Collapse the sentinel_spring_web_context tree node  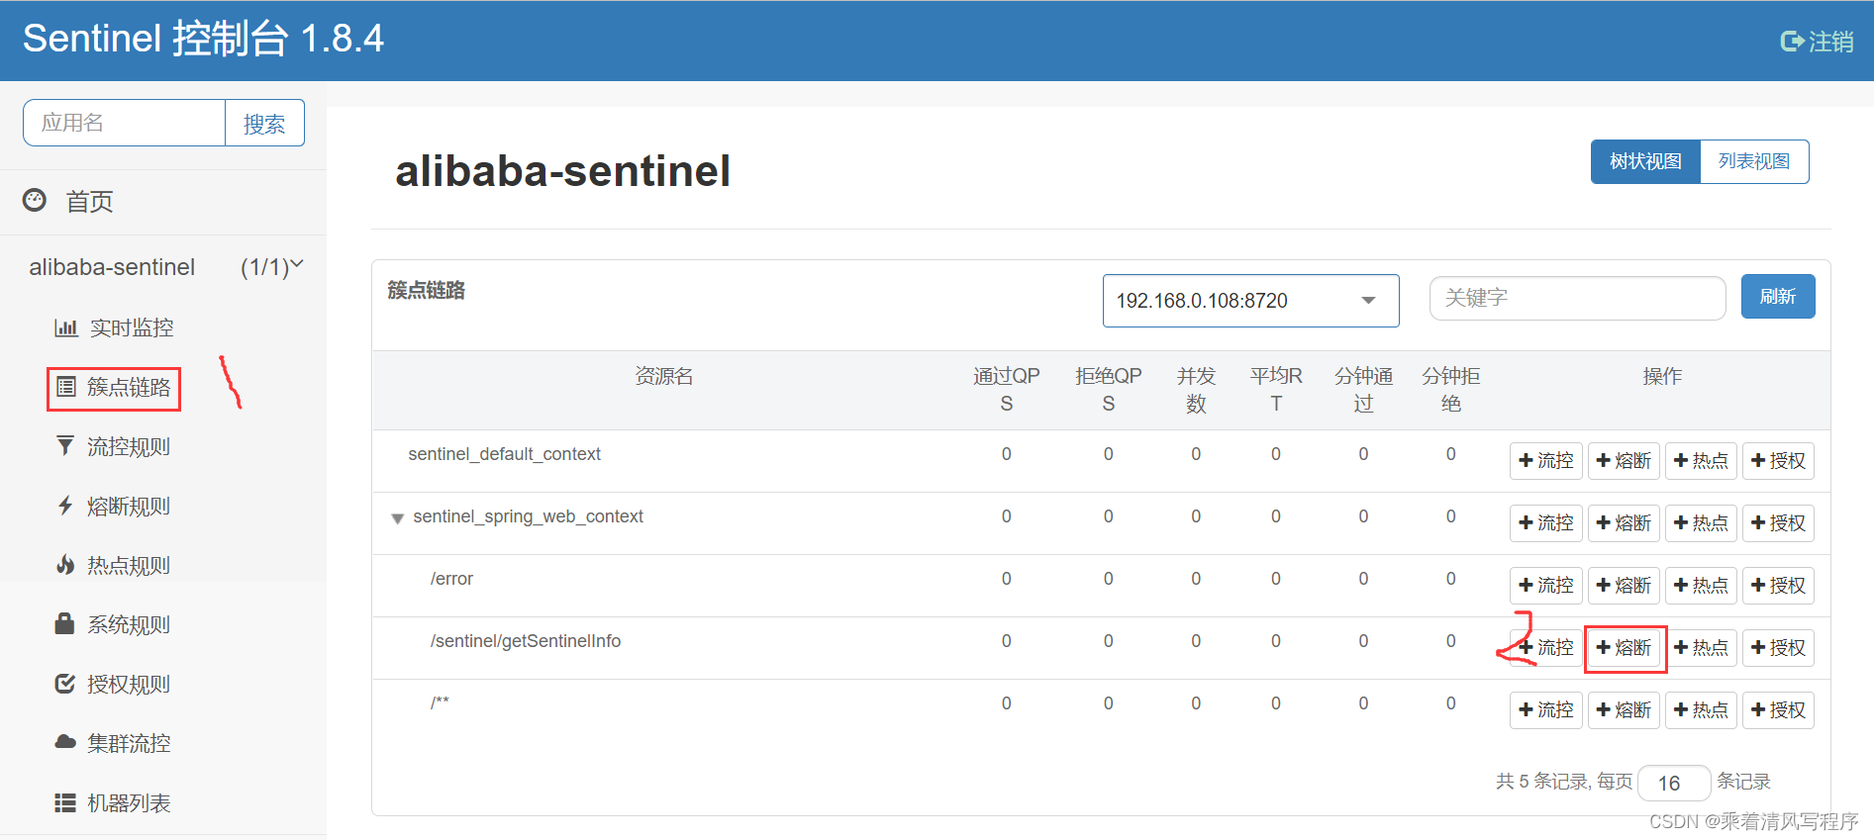(x=397, y=518)
